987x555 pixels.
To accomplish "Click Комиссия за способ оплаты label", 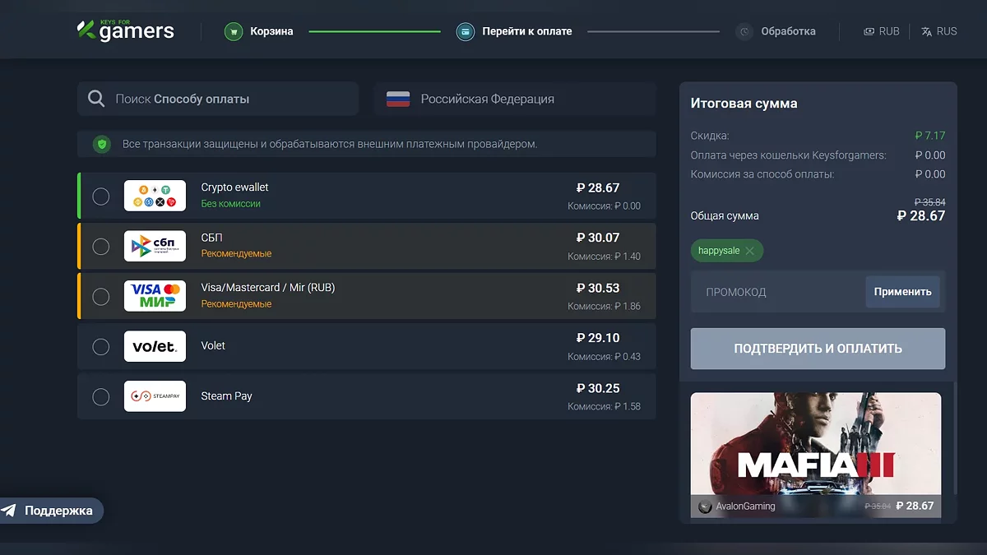I will click(762, 174).
